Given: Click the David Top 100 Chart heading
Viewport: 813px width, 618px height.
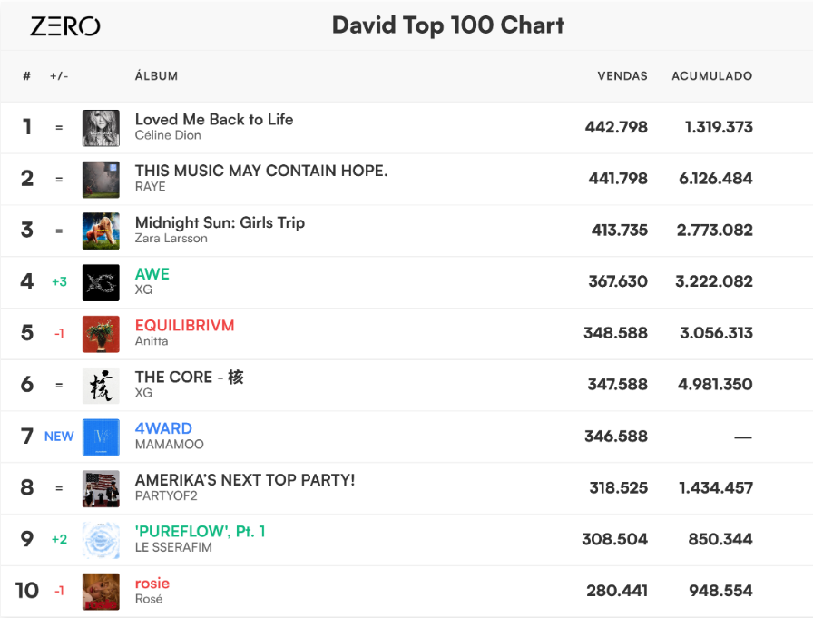Looking at the screenshot, I should [x=448, y=25].
